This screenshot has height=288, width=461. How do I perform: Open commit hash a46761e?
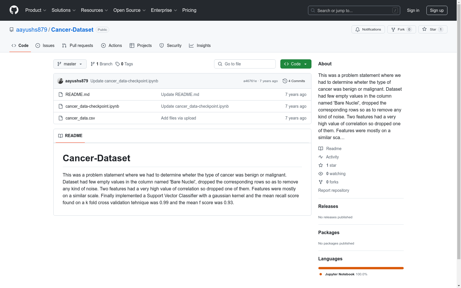click(x=250, y=81)
